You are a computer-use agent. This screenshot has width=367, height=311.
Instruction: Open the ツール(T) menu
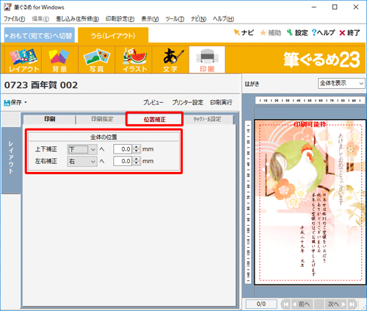[x=175, y=19]
